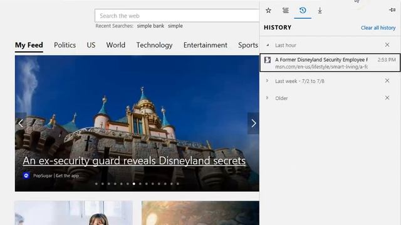Open the Technology tab
The height and width of the screenshot is (225, 401).
[x=154, y=45]
